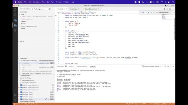Open the Source Control view
The height and width of the screenshot is (105, 188).
coord(15,20)
